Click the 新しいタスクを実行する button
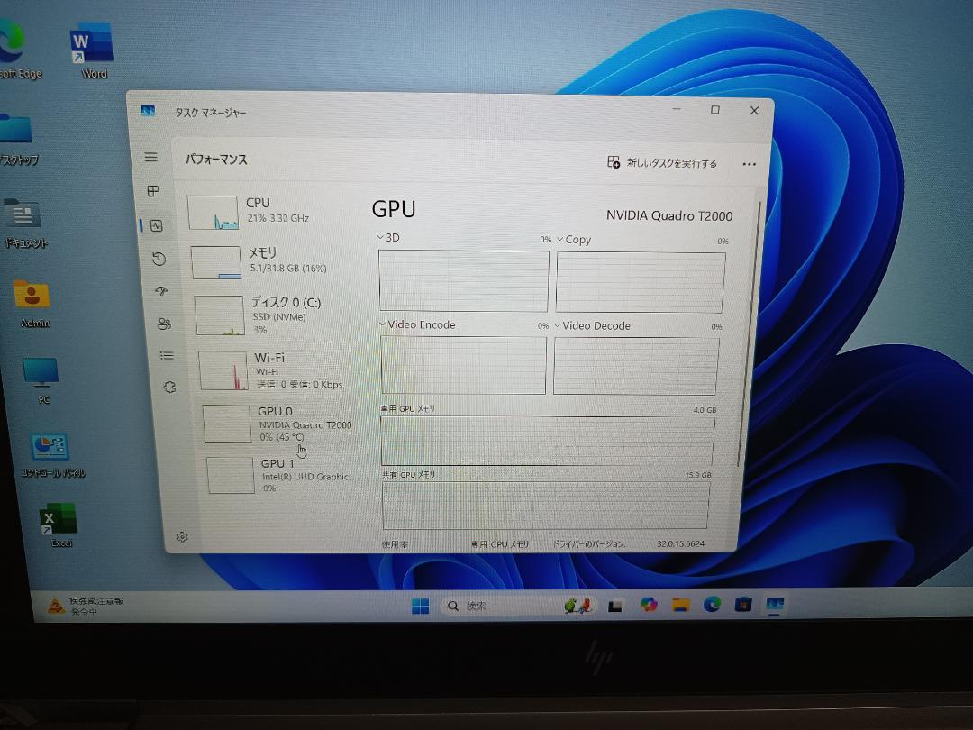Image resolution: width=973 pixels, height=730 pixels. (662, 162)
